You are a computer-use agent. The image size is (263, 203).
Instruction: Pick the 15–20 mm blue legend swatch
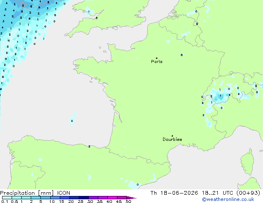coord(65,198)
